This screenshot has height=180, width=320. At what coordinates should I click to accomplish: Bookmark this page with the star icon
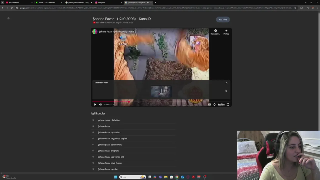295,8
